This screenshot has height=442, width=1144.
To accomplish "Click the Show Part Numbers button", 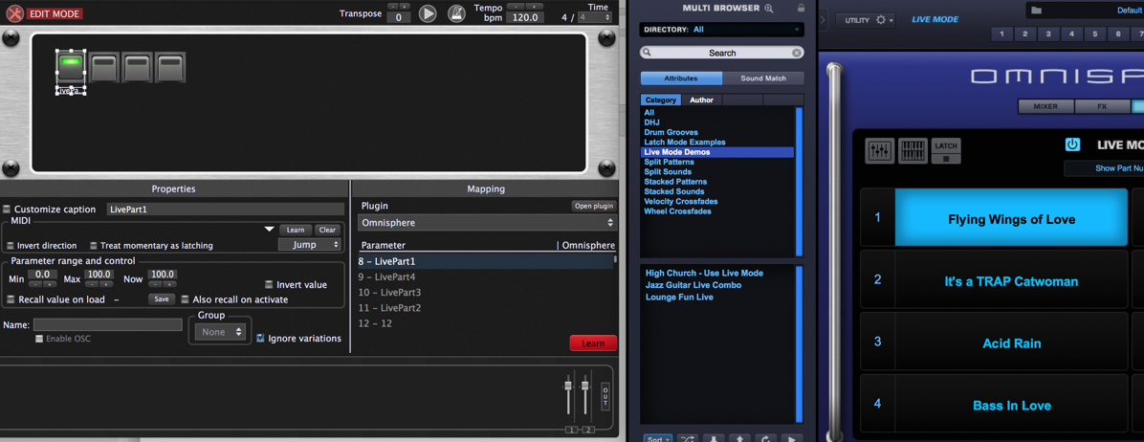I will click(1104, 168).
